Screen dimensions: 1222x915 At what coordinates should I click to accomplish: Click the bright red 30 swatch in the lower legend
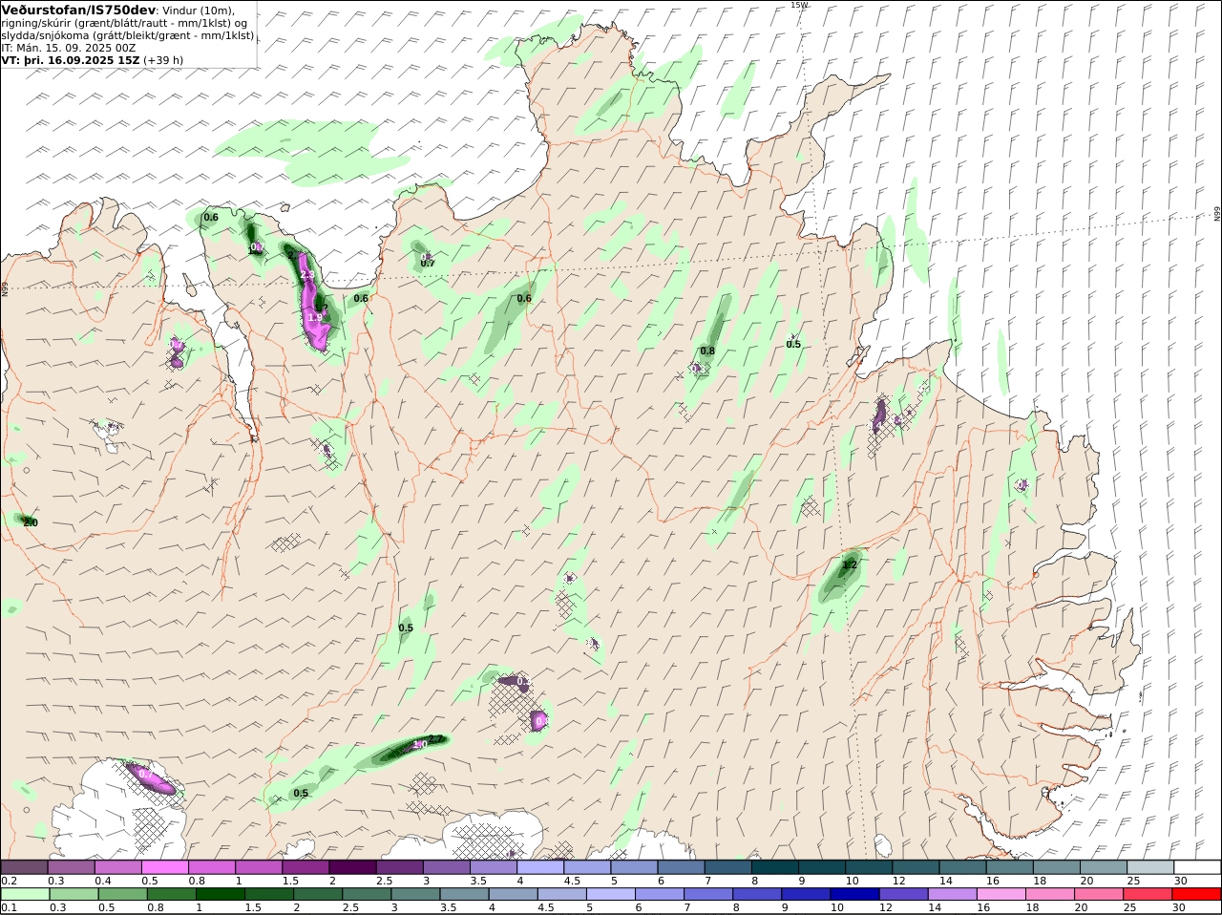[1197, 894]
